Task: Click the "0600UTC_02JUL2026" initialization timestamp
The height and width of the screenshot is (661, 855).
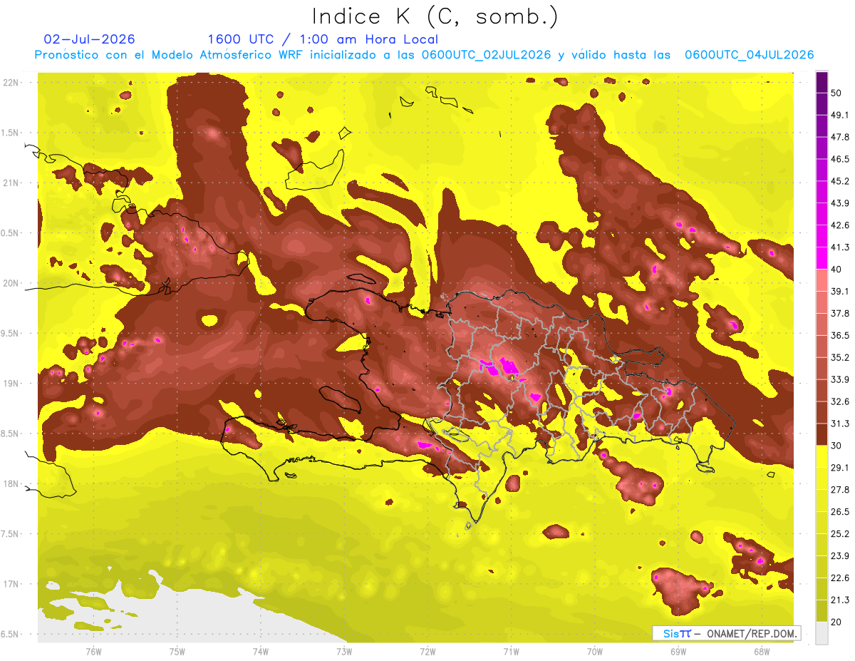Action: point(486,55)
